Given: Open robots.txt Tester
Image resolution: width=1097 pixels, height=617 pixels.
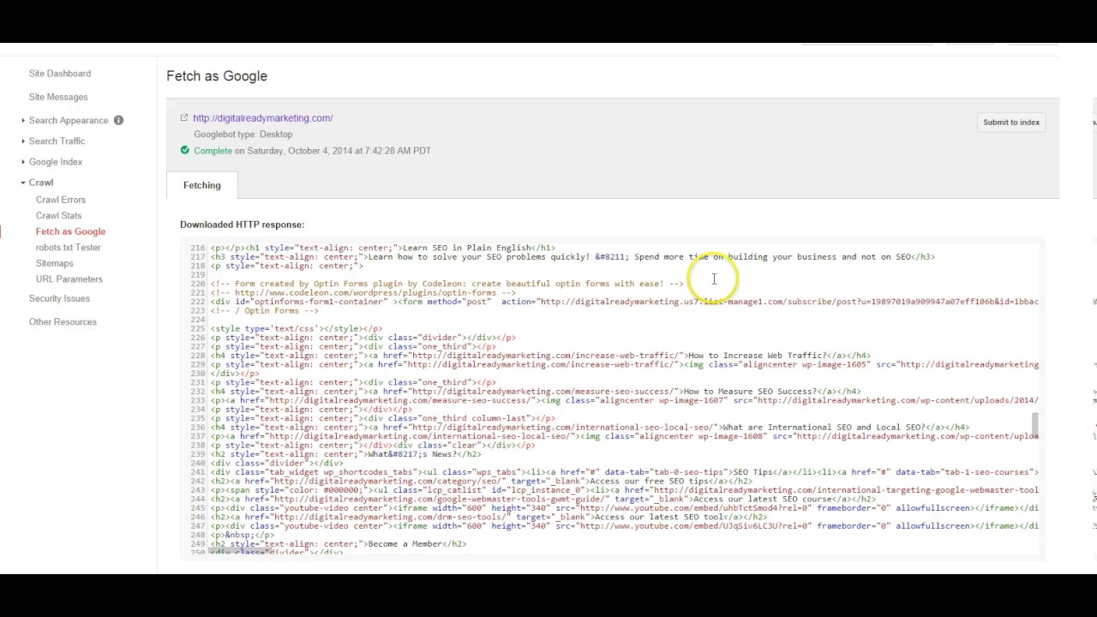Looking at the screenshot, I should [x=69, y=248].
